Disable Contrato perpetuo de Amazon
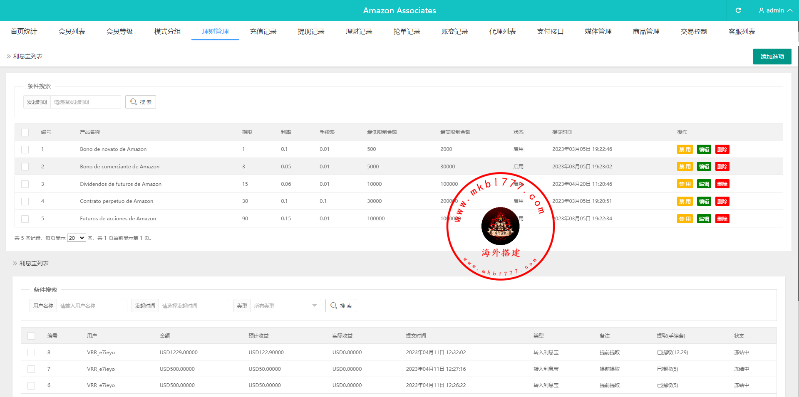The width and height of the screenshot is (799, 397). [x=685, y=202]
